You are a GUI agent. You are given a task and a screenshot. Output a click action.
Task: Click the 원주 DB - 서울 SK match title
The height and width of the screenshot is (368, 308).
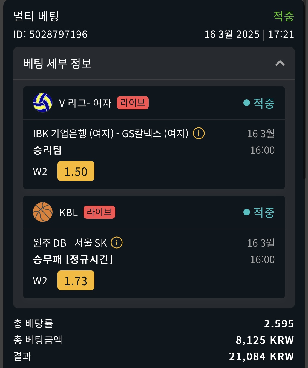click(70, 243)
